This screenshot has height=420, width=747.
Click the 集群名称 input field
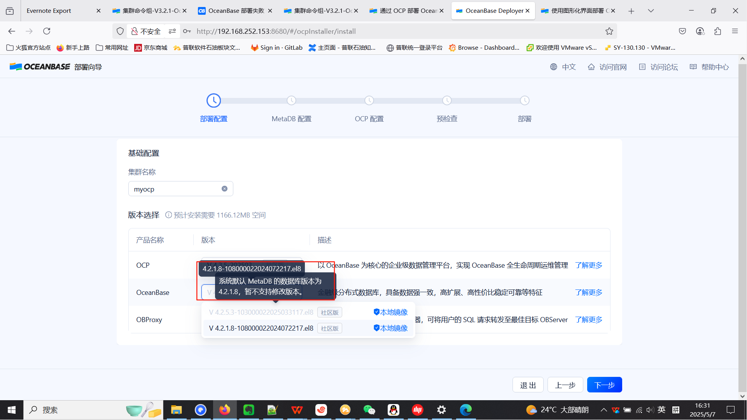pyautogui.click(x=180, y=189)
